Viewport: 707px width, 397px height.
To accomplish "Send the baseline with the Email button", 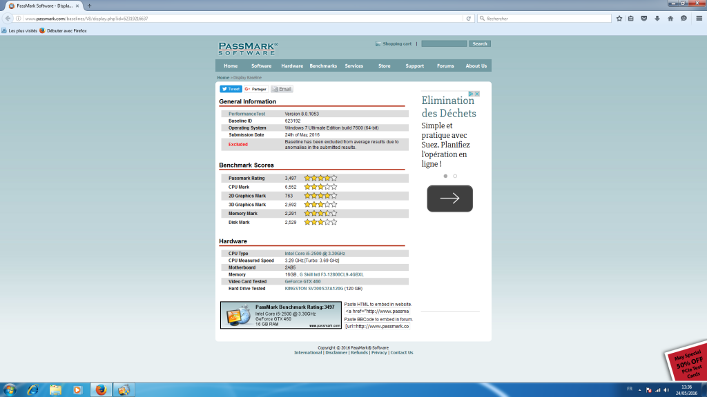I will point(282,89).
